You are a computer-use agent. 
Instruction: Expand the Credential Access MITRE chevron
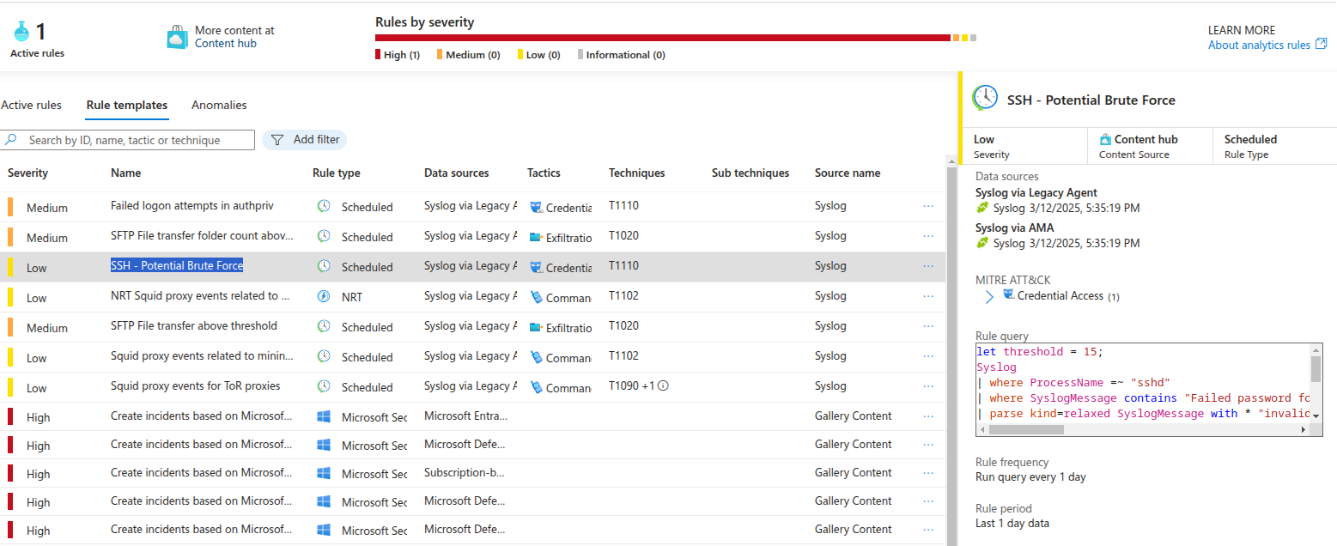989,297
